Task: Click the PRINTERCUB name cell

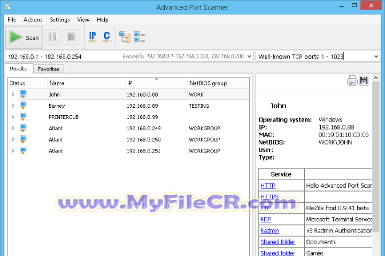Action: coord(64,117)
